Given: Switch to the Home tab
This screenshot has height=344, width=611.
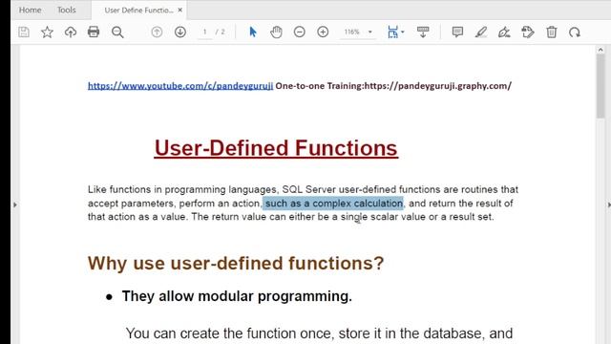Looking at the screenshot, I should (30, 11).
